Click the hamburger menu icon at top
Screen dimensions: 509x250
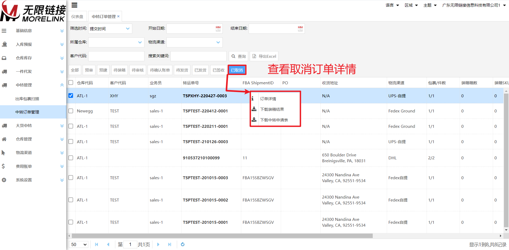pyautogui.click(x=74, y=5)
